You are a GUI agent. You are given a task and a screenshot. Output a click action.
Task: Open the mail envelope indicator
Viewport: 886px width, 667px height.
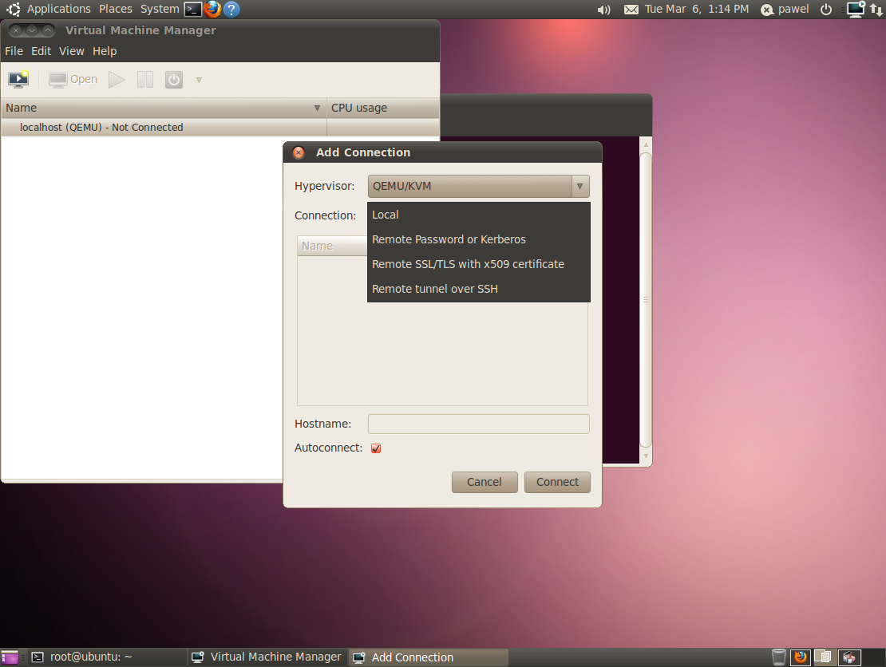[631, 10]
